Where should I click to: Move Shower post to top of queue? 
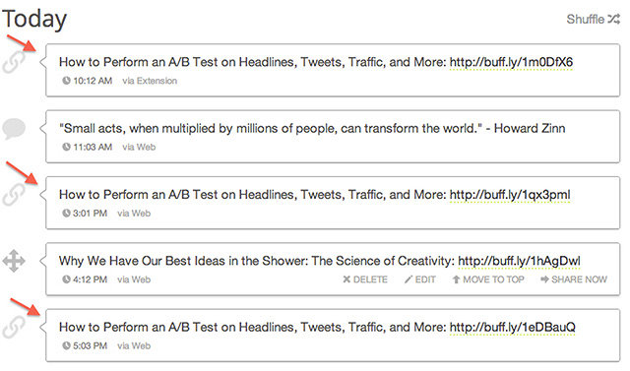[x=488, y=279]
